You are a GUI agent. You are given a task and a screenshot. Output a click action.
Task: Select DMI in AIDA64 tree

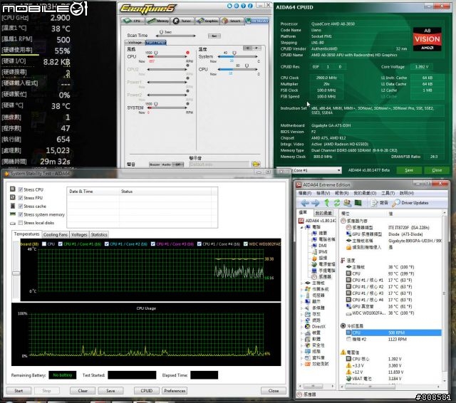tap(320, 246)
